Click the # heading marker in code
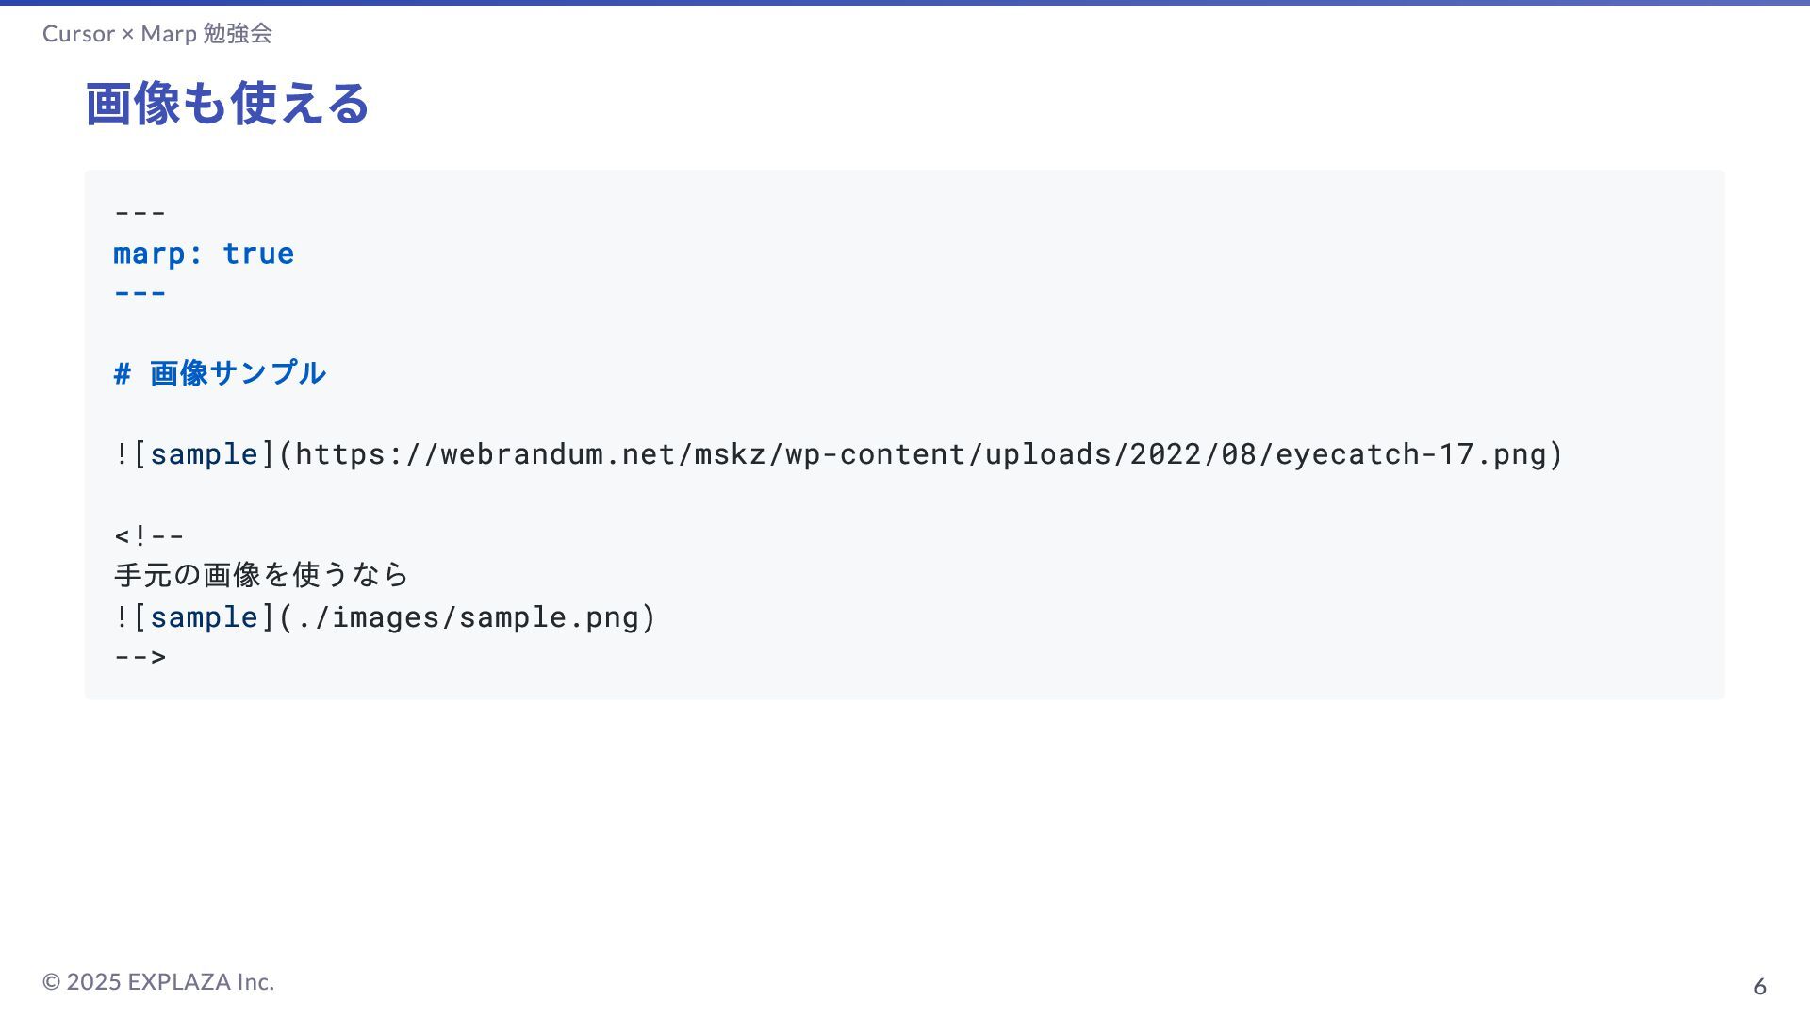The image size is (1810, 1018). [122, 374]
